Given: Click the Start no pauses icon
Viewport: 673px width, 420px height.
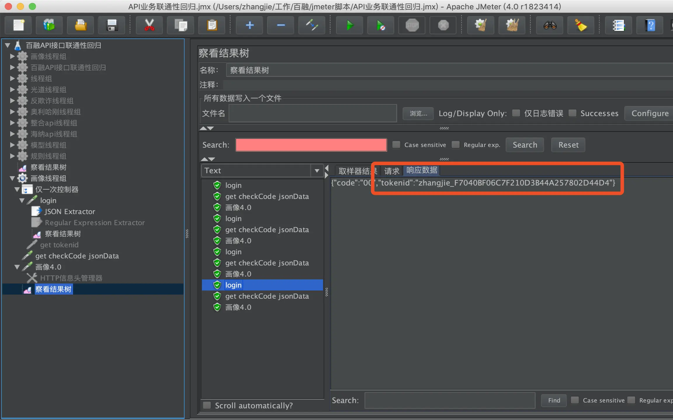Looking at the screenshot, I should [x=381, y=25].
